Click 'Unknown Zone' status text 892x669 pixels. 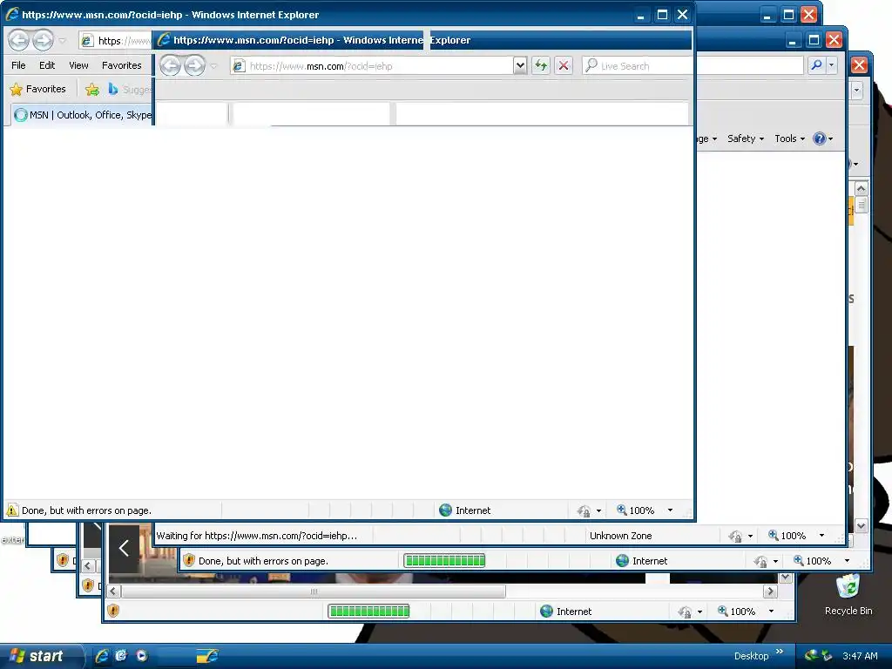(620, 536)
